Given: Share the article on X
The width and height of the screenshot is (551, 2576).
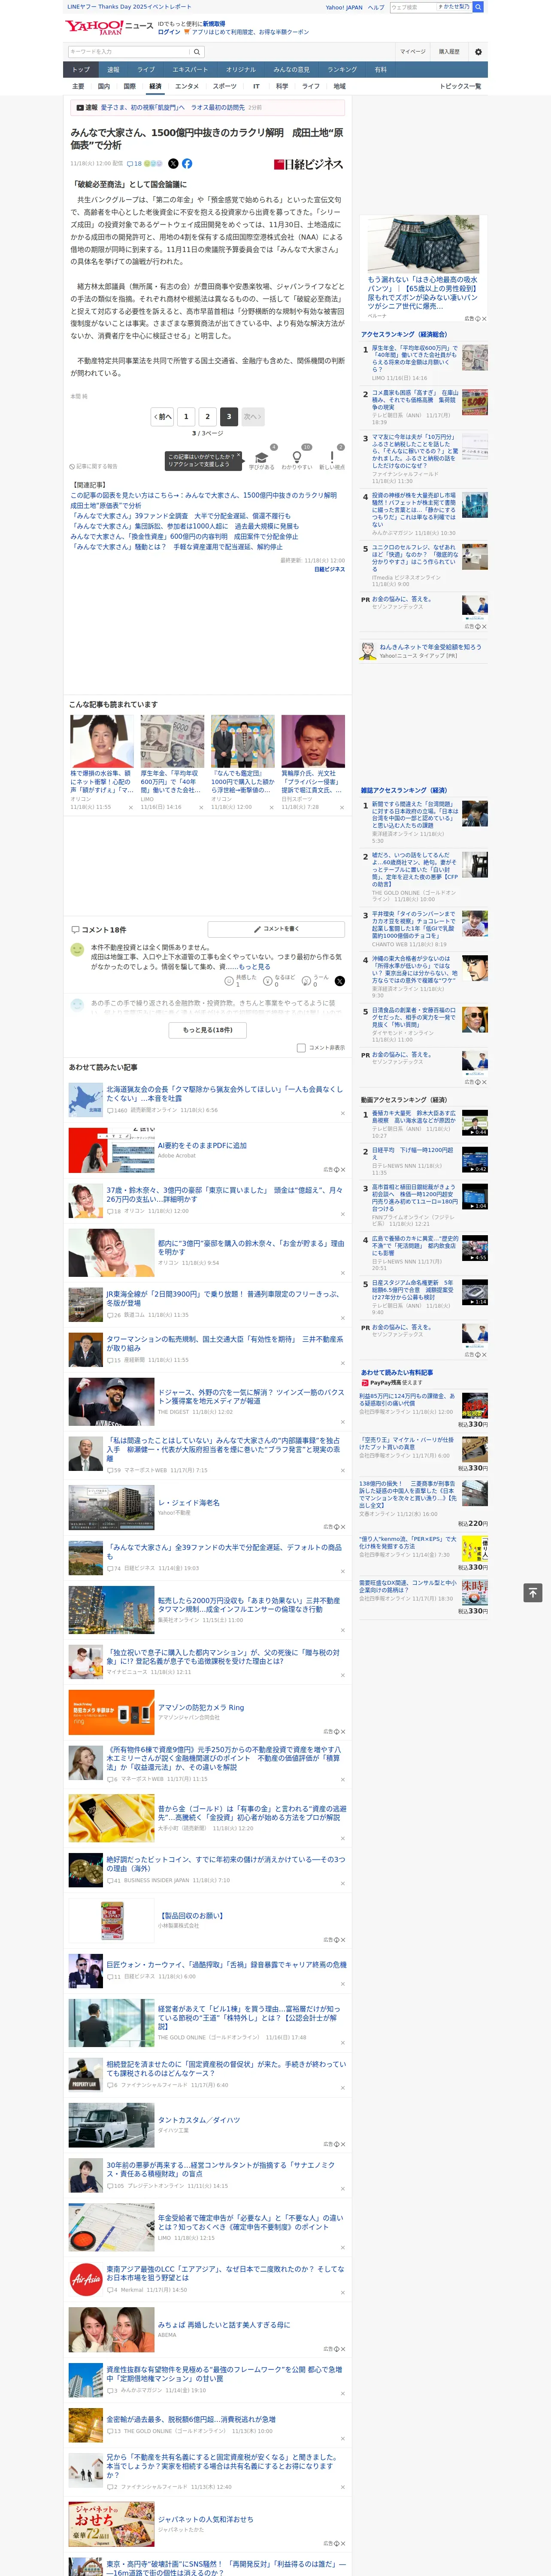Looking at the screenshot, I should pos(173,163).
